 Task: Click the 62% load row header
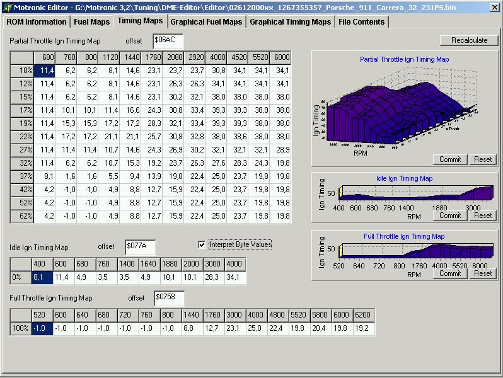(22, 216)
